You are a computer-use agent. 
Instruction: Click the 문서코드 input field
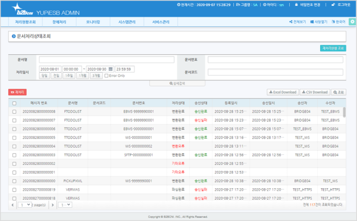[275, 72]
